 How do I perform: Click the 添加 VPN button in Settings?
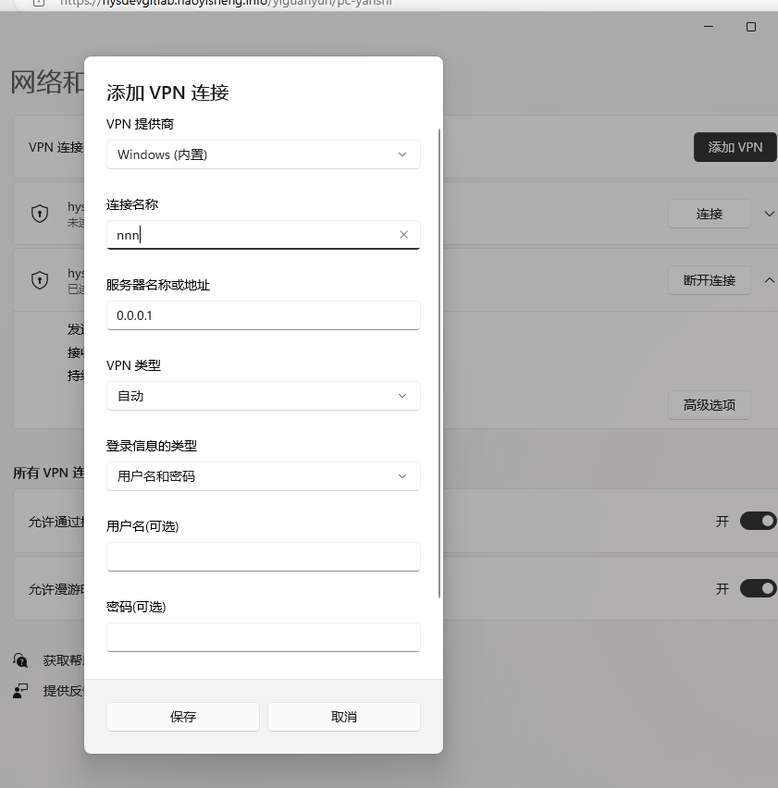pos(735,147)
